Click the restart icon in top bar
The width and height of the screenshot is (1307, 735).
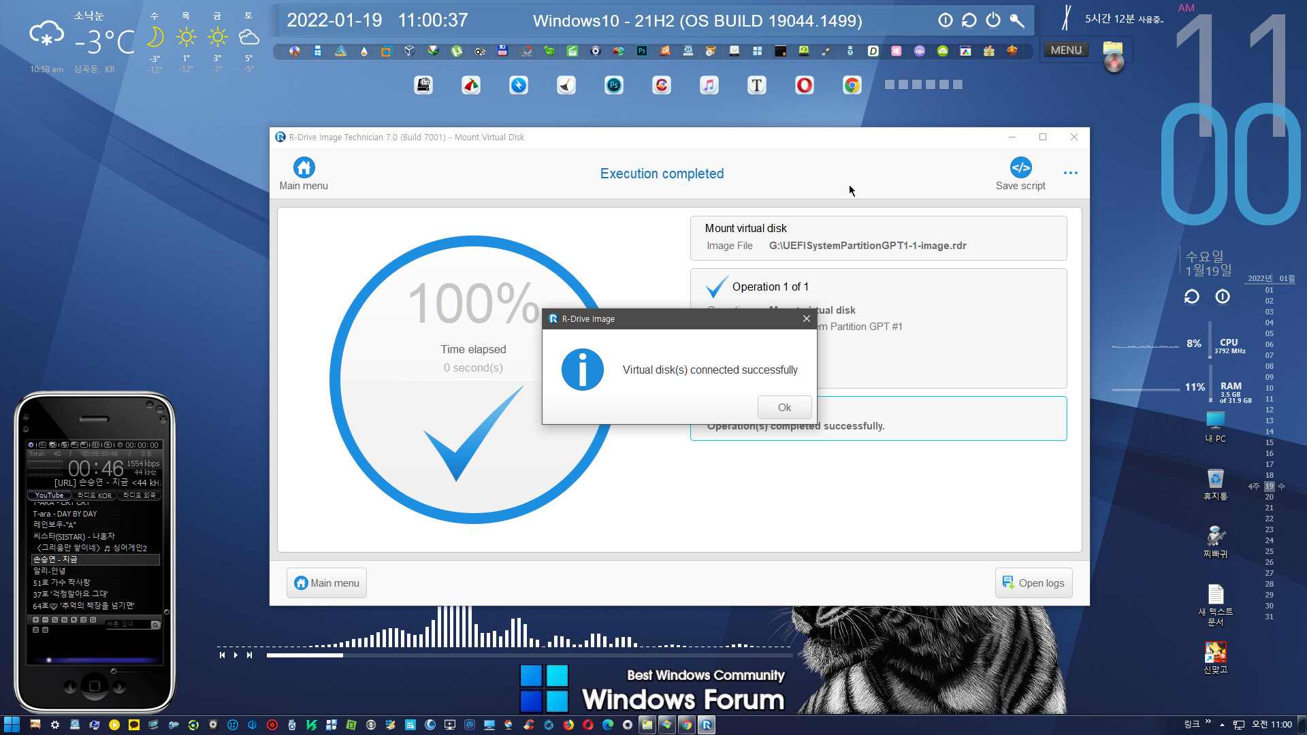969,20
